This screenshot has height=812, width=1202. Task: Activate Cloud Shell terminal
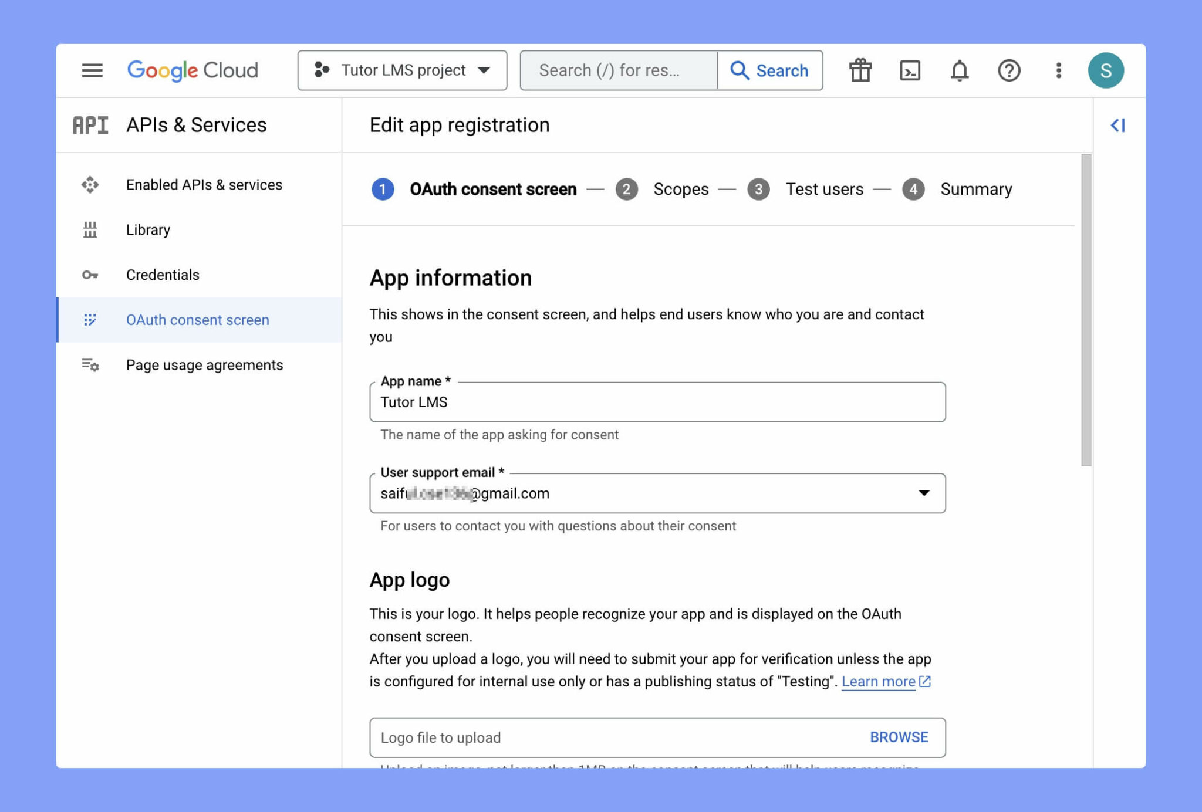click(909, 70)
